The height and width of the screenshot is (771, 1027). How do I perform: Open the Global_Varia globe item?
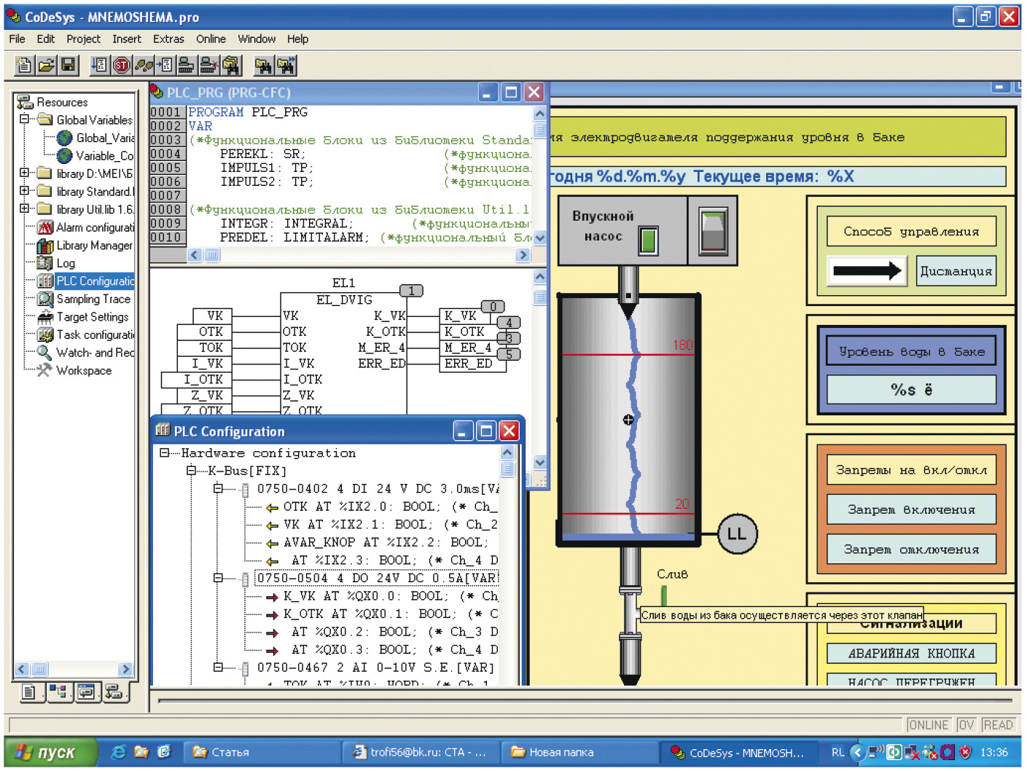(x=95, y=138)
